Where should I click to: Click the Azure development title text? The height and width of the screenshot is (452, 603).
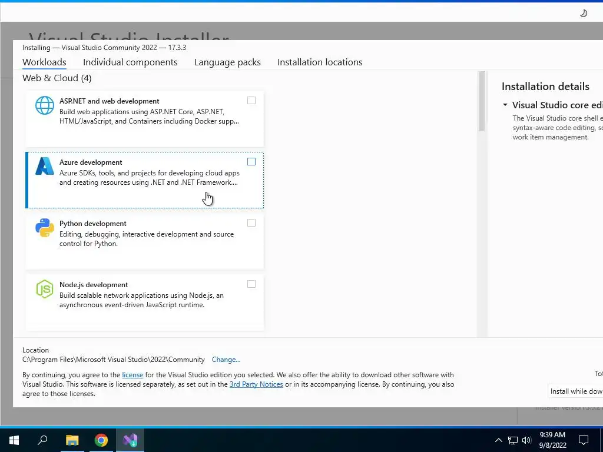click(x=91, y=162)
